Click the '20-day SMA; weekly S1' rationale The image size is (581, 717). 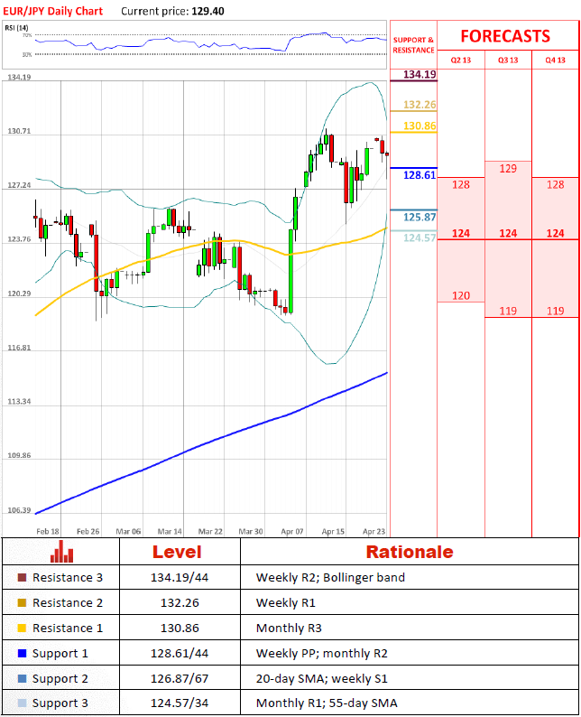pos(321,678)
